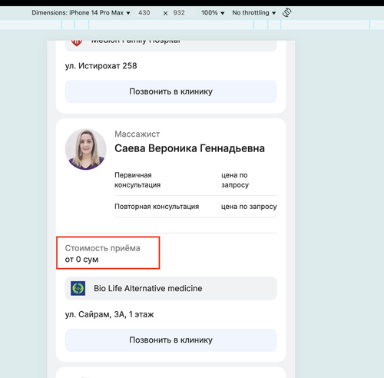
Task: Open the 100% zoom dropdown
Action: click(x=213, y=13)
